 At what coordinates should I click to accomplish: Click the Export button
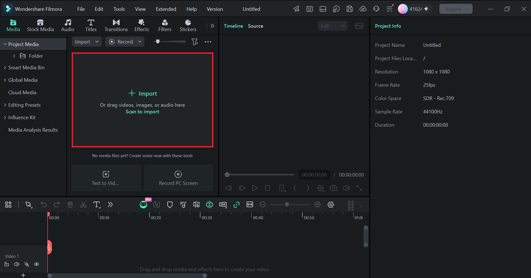tap(456, 9)
